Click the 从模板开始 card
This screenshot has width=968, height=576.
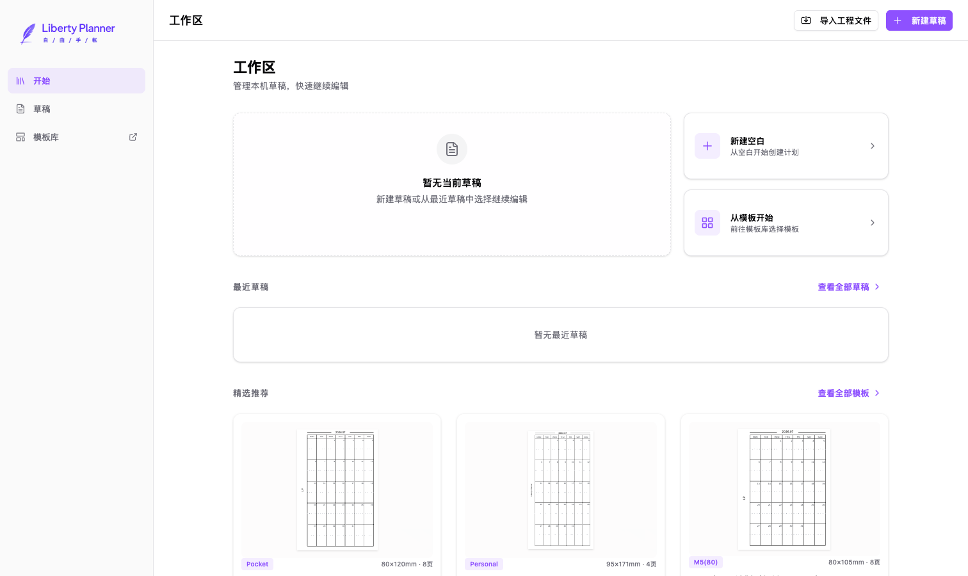pos(786,223)
